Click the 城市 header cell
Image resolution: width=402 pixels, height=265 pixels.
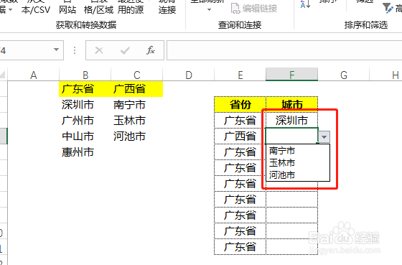point(292,105)
